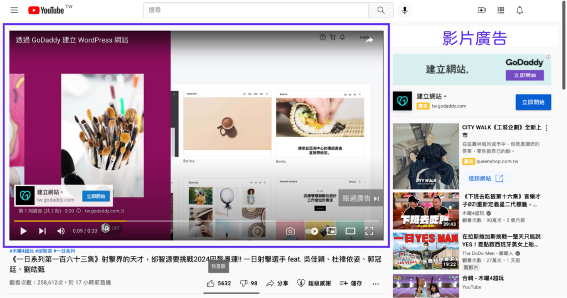Focus the 搜尋 search field
Screen dimensions: 567x298
256,10
